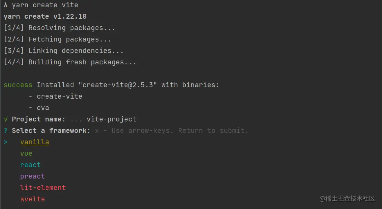Select the vanilla framework option

[35, 142]
